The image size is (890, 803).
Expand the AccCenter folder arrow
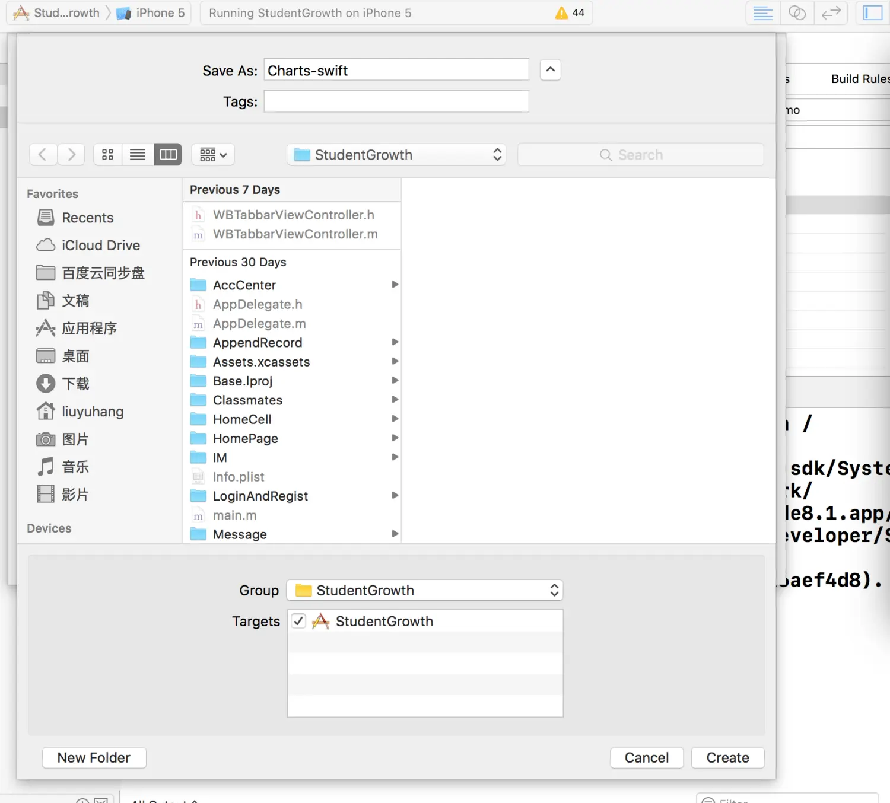point(395,285)
